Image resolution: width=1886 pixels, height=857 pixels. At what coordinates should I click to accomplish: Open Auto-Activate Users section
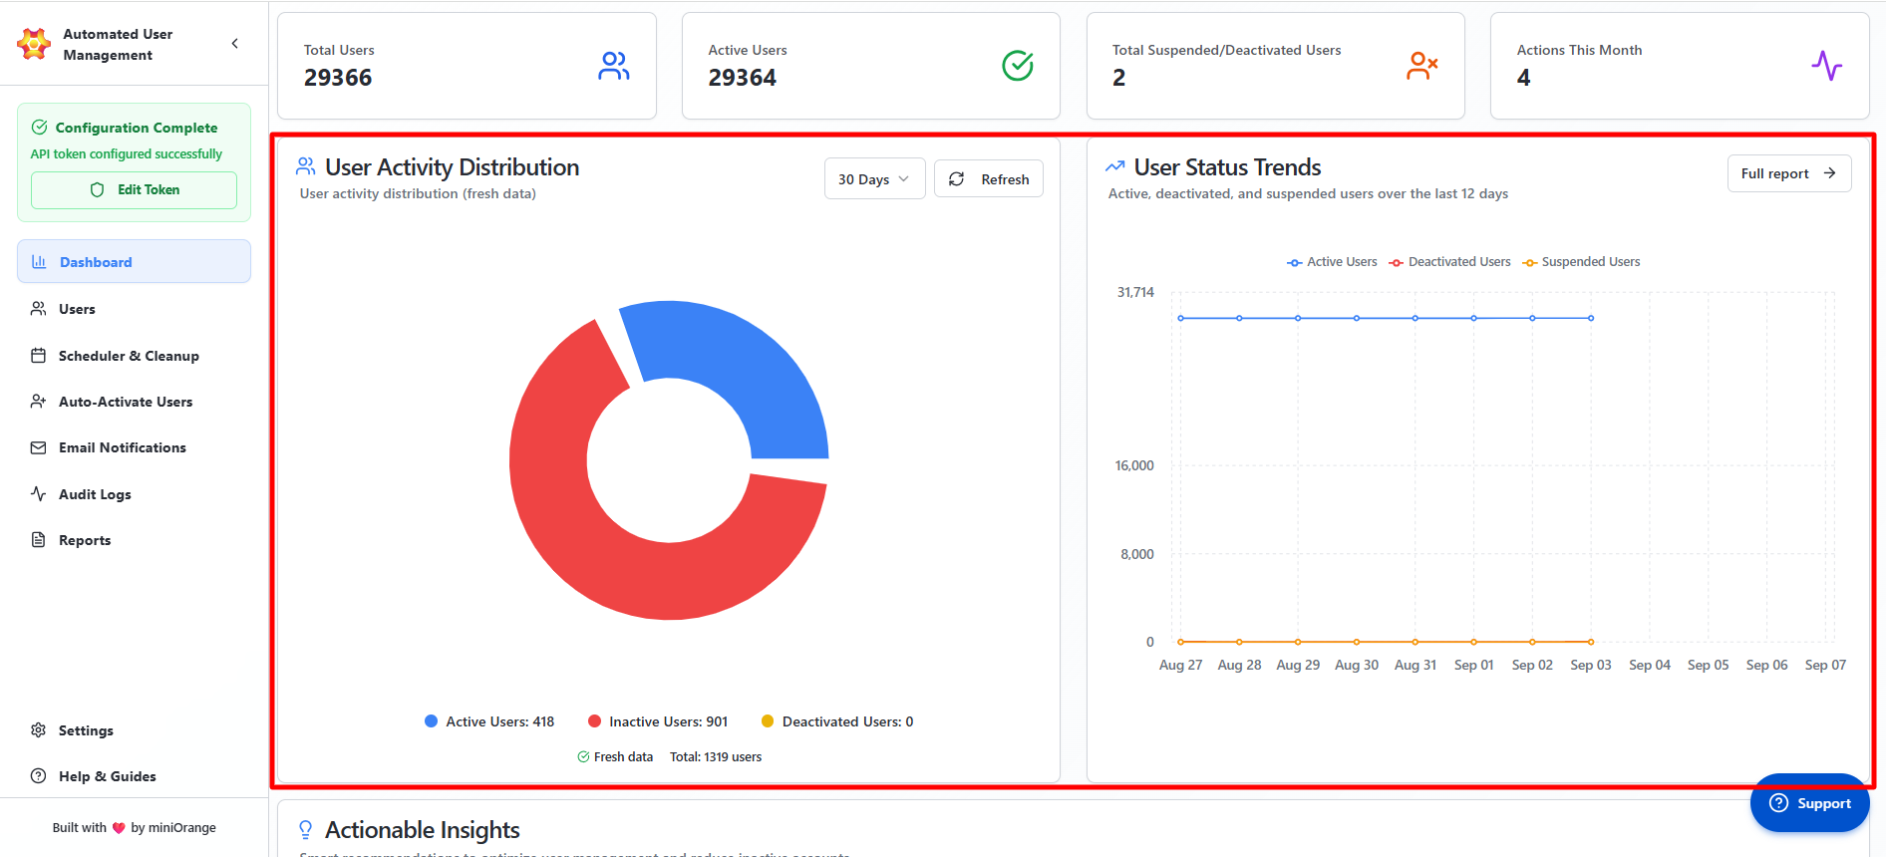[134, 402]
